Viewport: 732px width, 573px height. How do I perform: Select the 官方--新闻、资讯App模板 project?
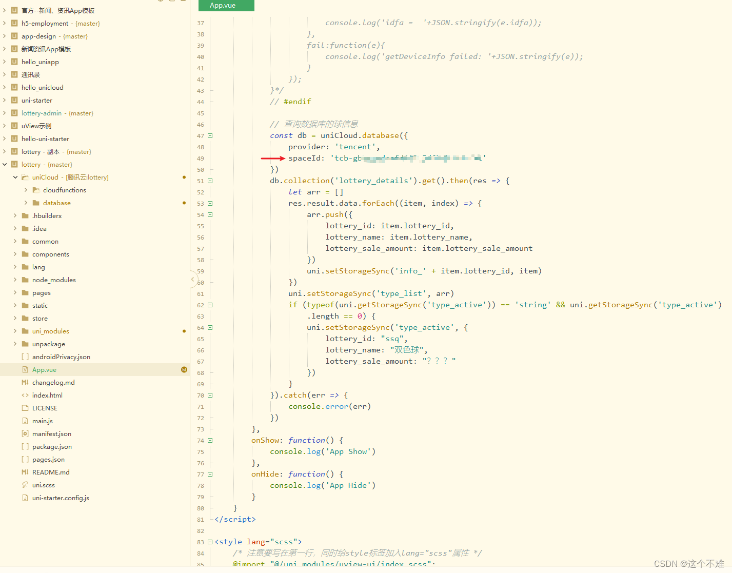[58, 10]
